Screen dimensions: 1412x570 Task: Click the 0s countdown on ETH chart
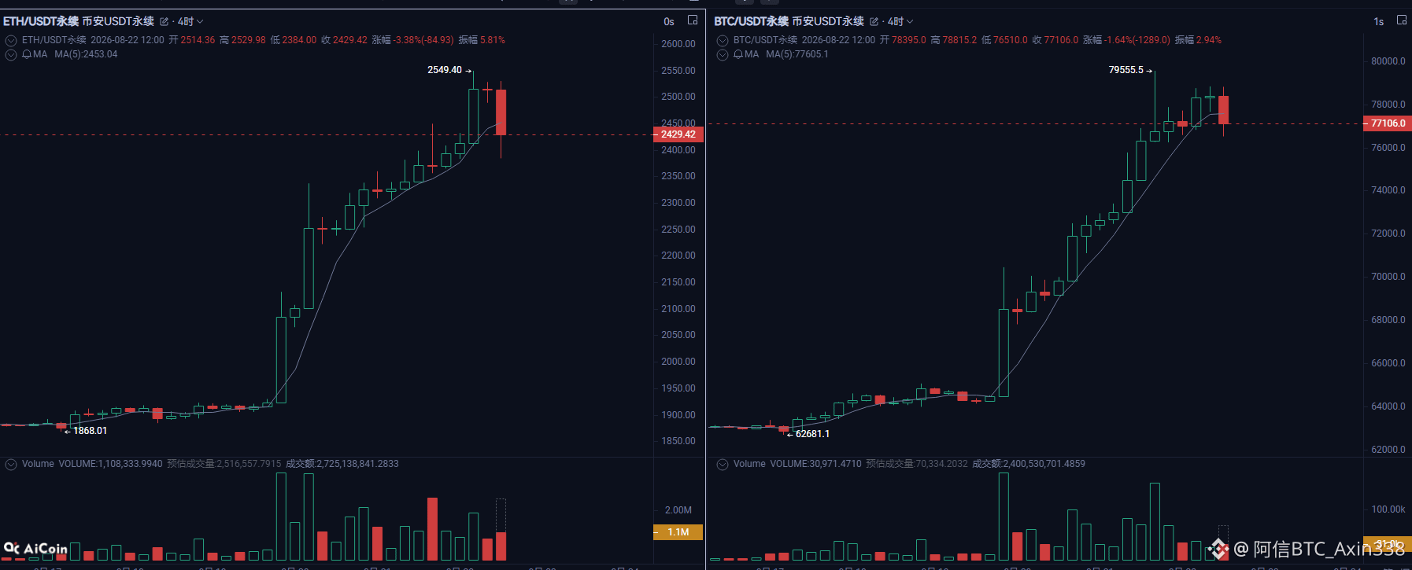point(669,22)
